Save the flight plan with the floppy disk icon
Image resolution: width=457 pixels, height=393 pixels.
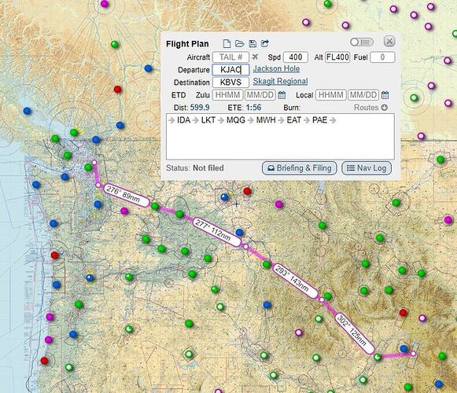tap(252, 44)
